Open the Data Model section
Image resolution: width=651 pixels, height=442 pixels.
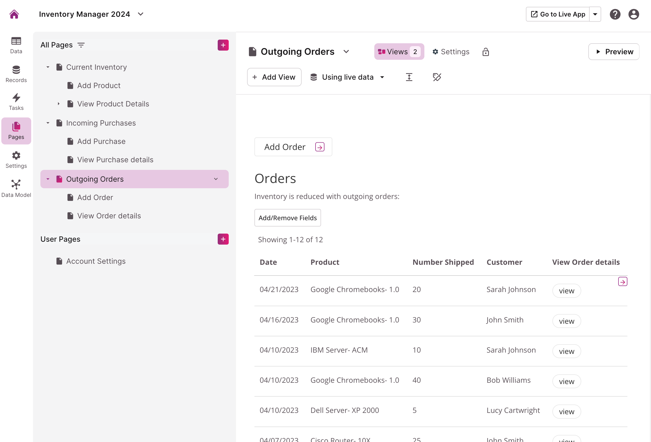(x=16, y=189)
